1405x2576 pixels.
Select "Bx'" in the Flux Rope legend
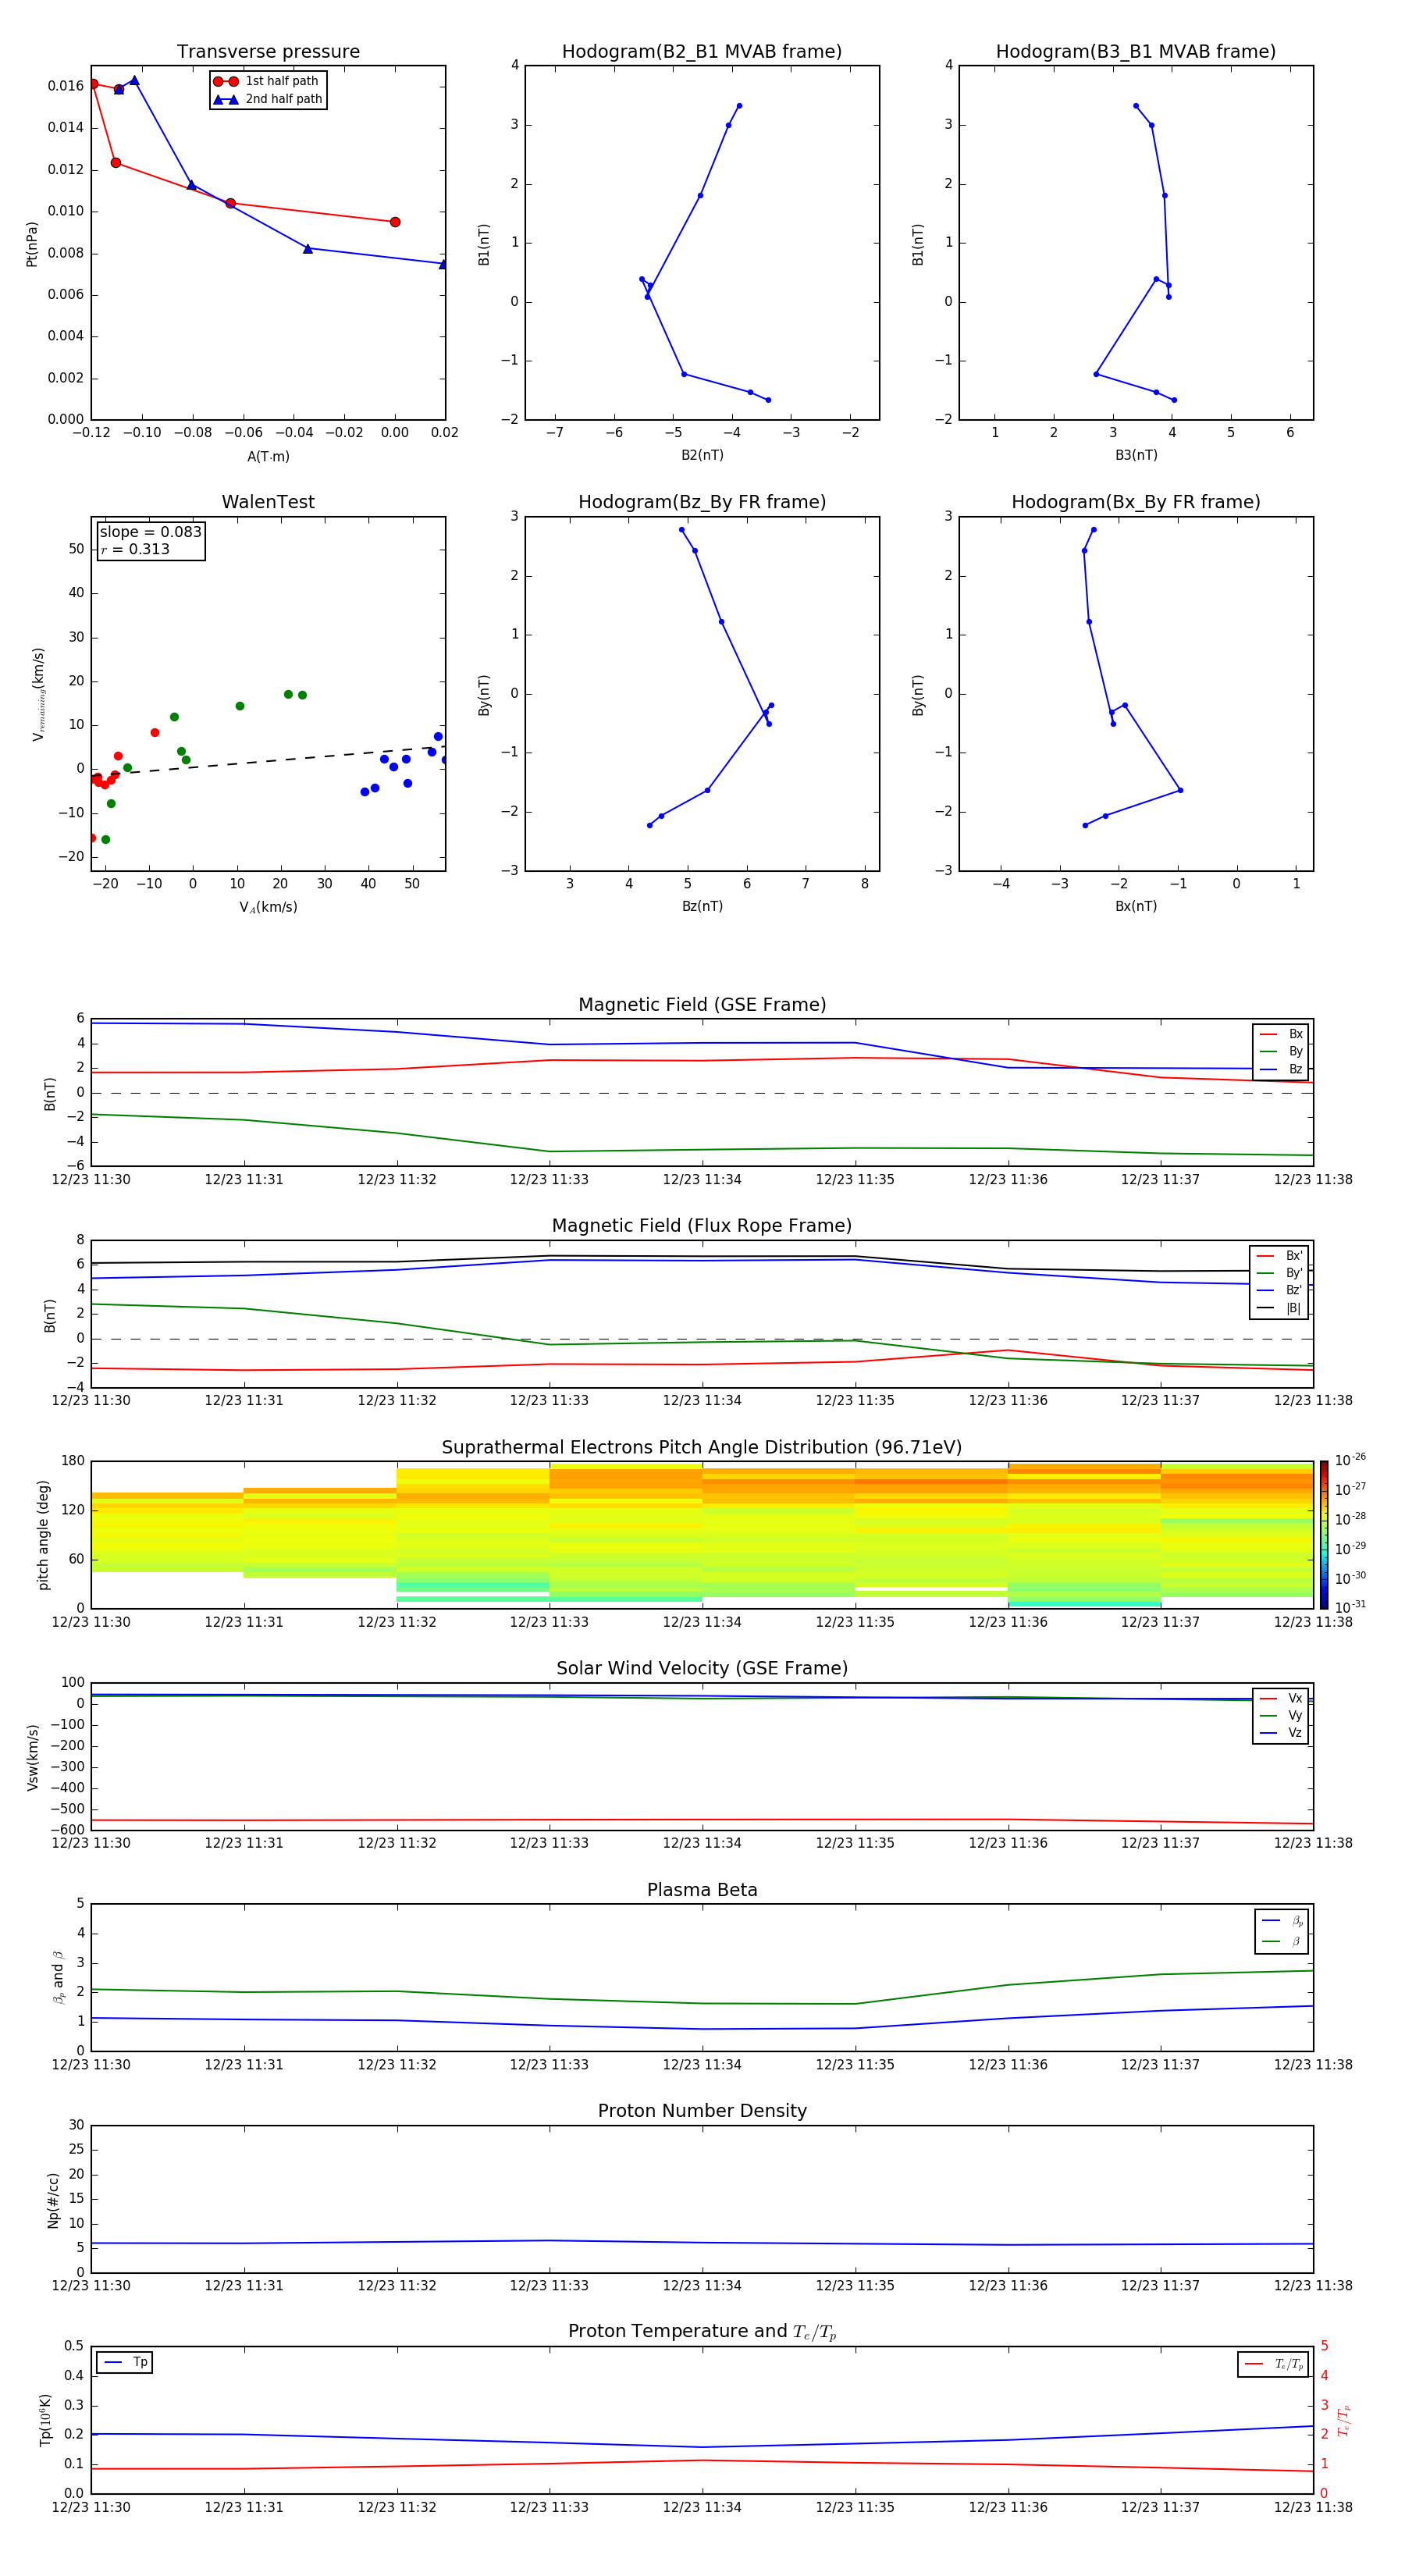1279,1256
